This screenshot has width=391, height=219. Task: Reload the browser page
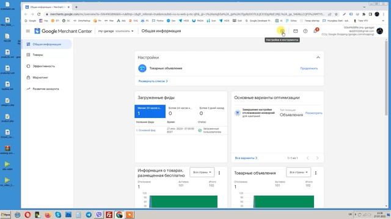39,14
